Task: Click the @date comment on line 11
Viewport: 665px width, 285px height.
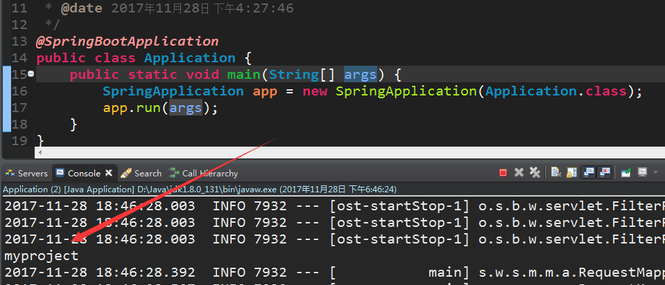Action: [x=178, y=8]
